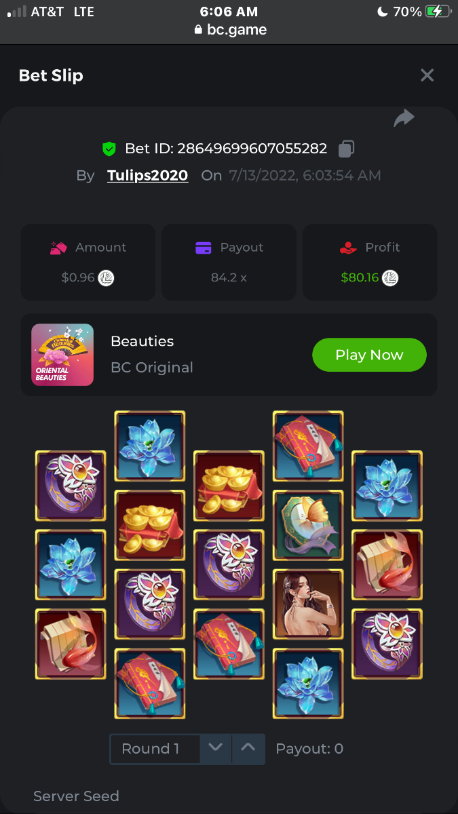Select the butterfly fan symbol
458x814 pixels.
coord(308,524)
